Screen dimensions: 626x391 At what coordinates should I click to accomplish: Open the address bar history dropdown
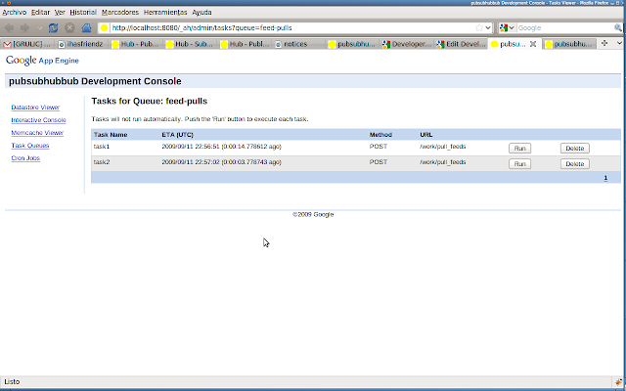[488, 28]
